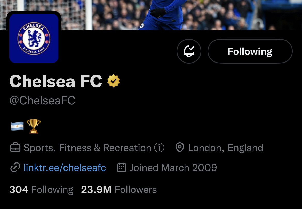Click the Joined March 2009 text
Viewport: 302px width, 209px height.
pyautogui.click(x=173, y=168)
